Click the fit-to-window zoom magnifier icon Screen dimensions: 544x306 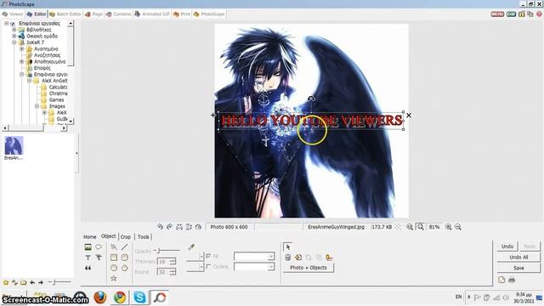(420, 227)
